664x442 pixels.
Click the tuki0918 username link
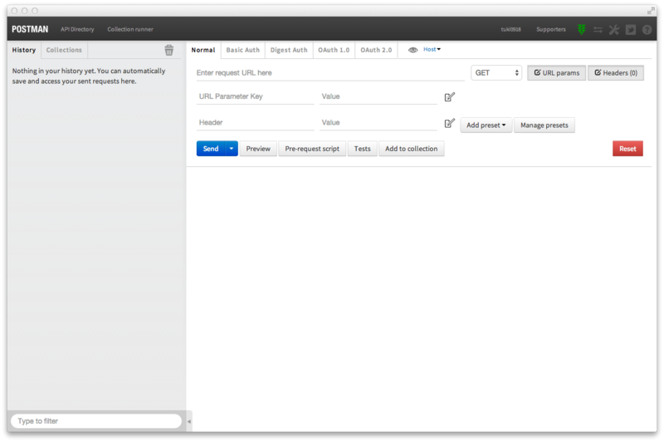(x=510, y=29)
